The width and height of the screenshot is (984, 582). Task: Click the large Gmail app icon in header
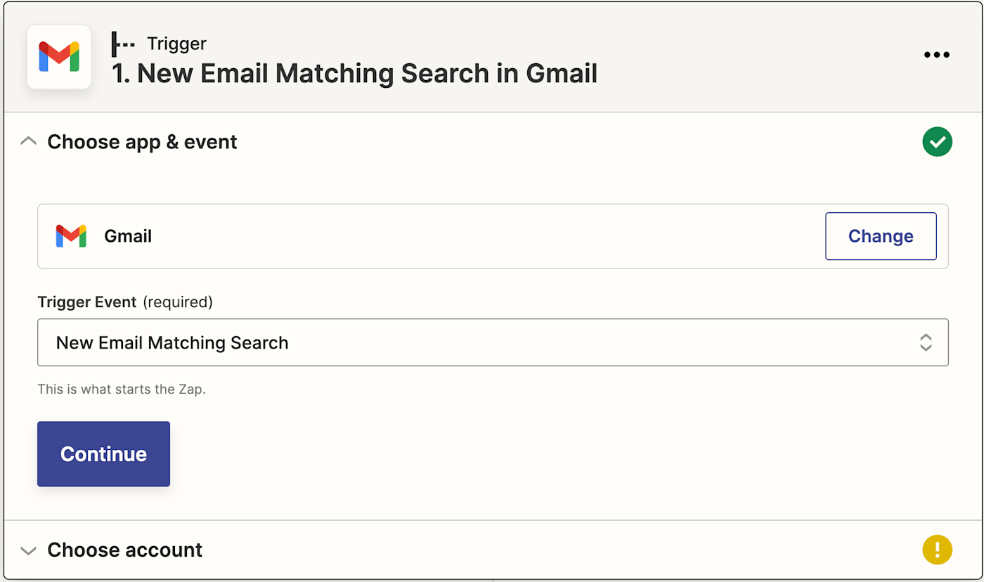point(59,57)
